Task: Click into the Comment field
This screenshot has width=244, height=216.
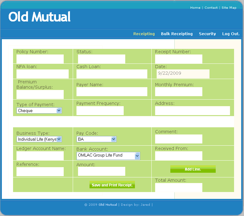Action: pos(179,139)
